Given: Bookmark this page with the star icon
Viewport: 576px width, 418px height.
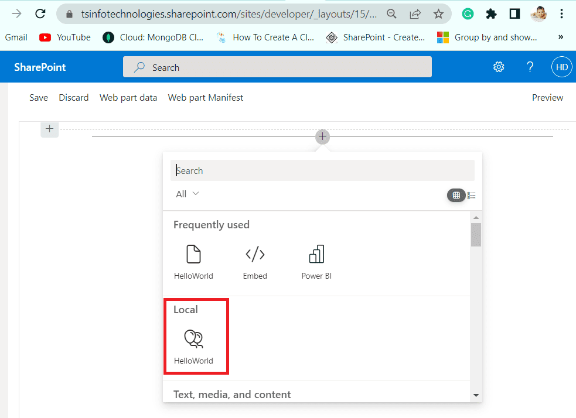Looking at the screenshot, I should pos(438,14).
